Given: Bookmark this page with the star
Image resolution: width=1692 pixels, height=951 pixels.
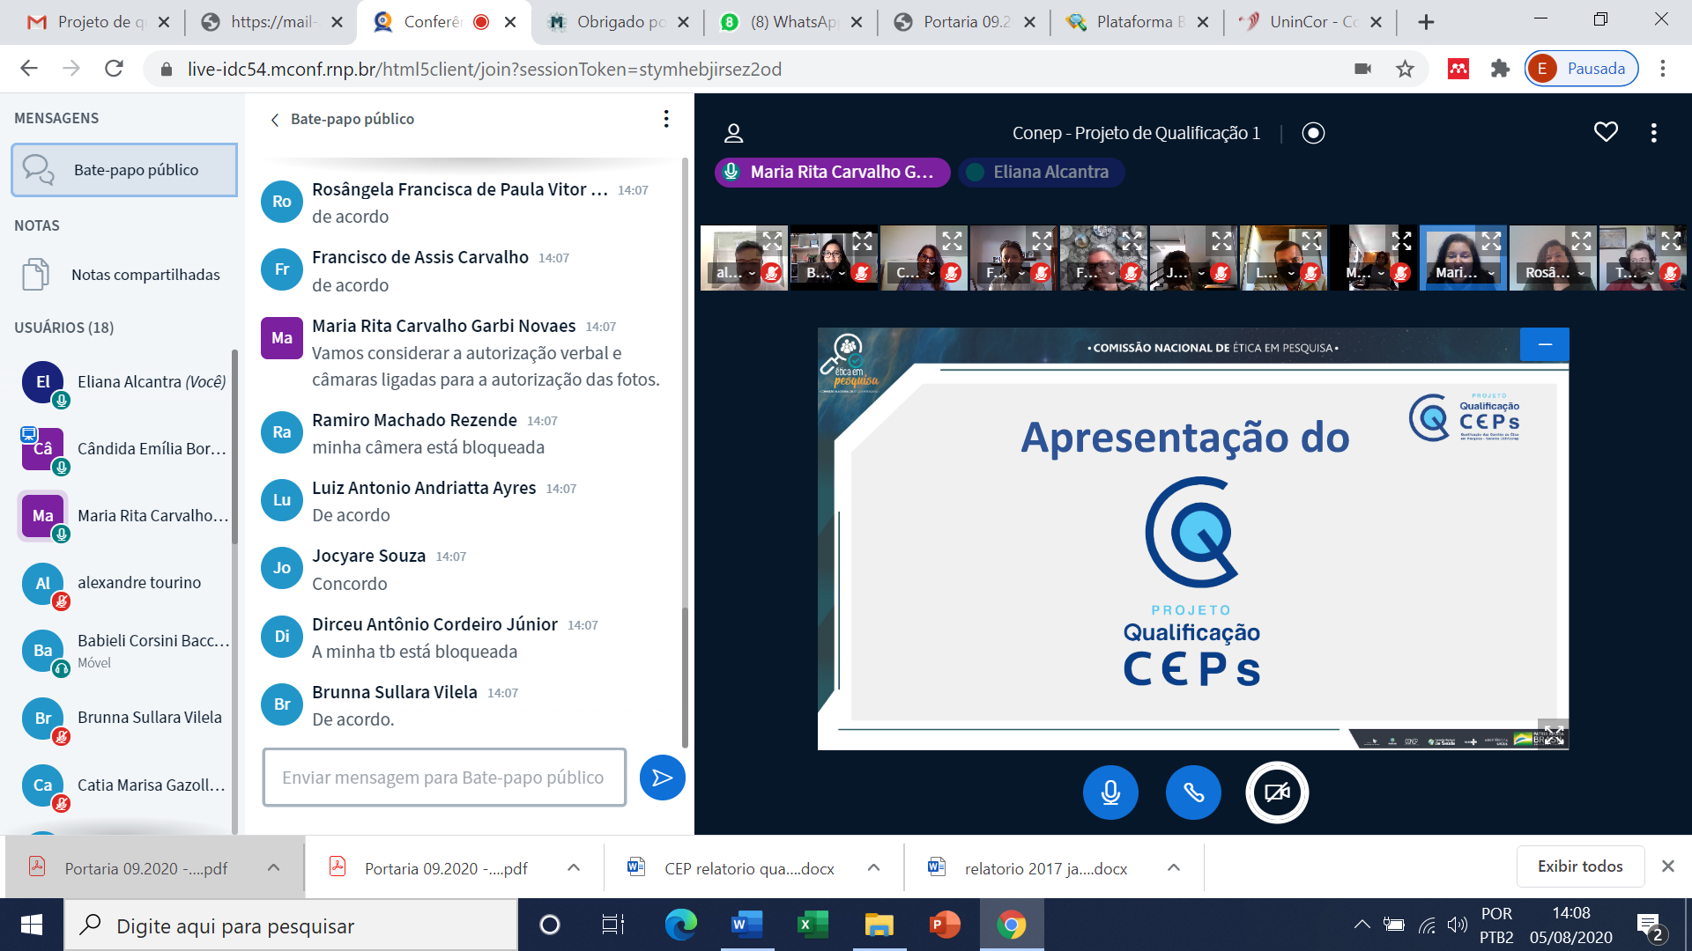Looking at the screenshot, I should (x=1405, y=69).
